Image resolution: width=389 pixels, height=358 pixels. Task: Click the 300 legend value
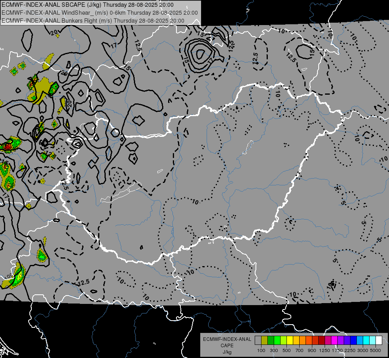[x=274, y=350]
